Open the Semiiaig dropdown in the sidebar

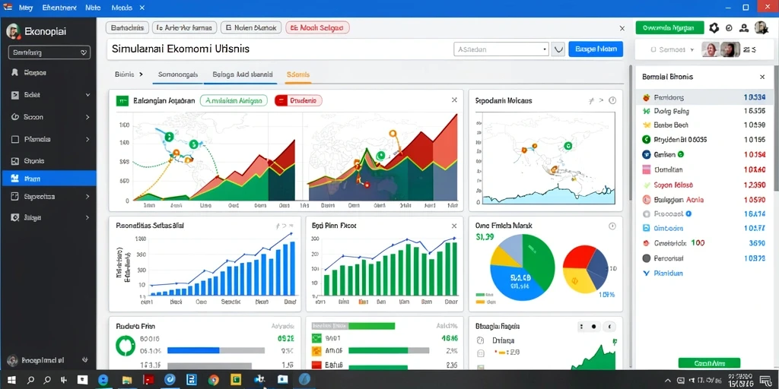49,52
